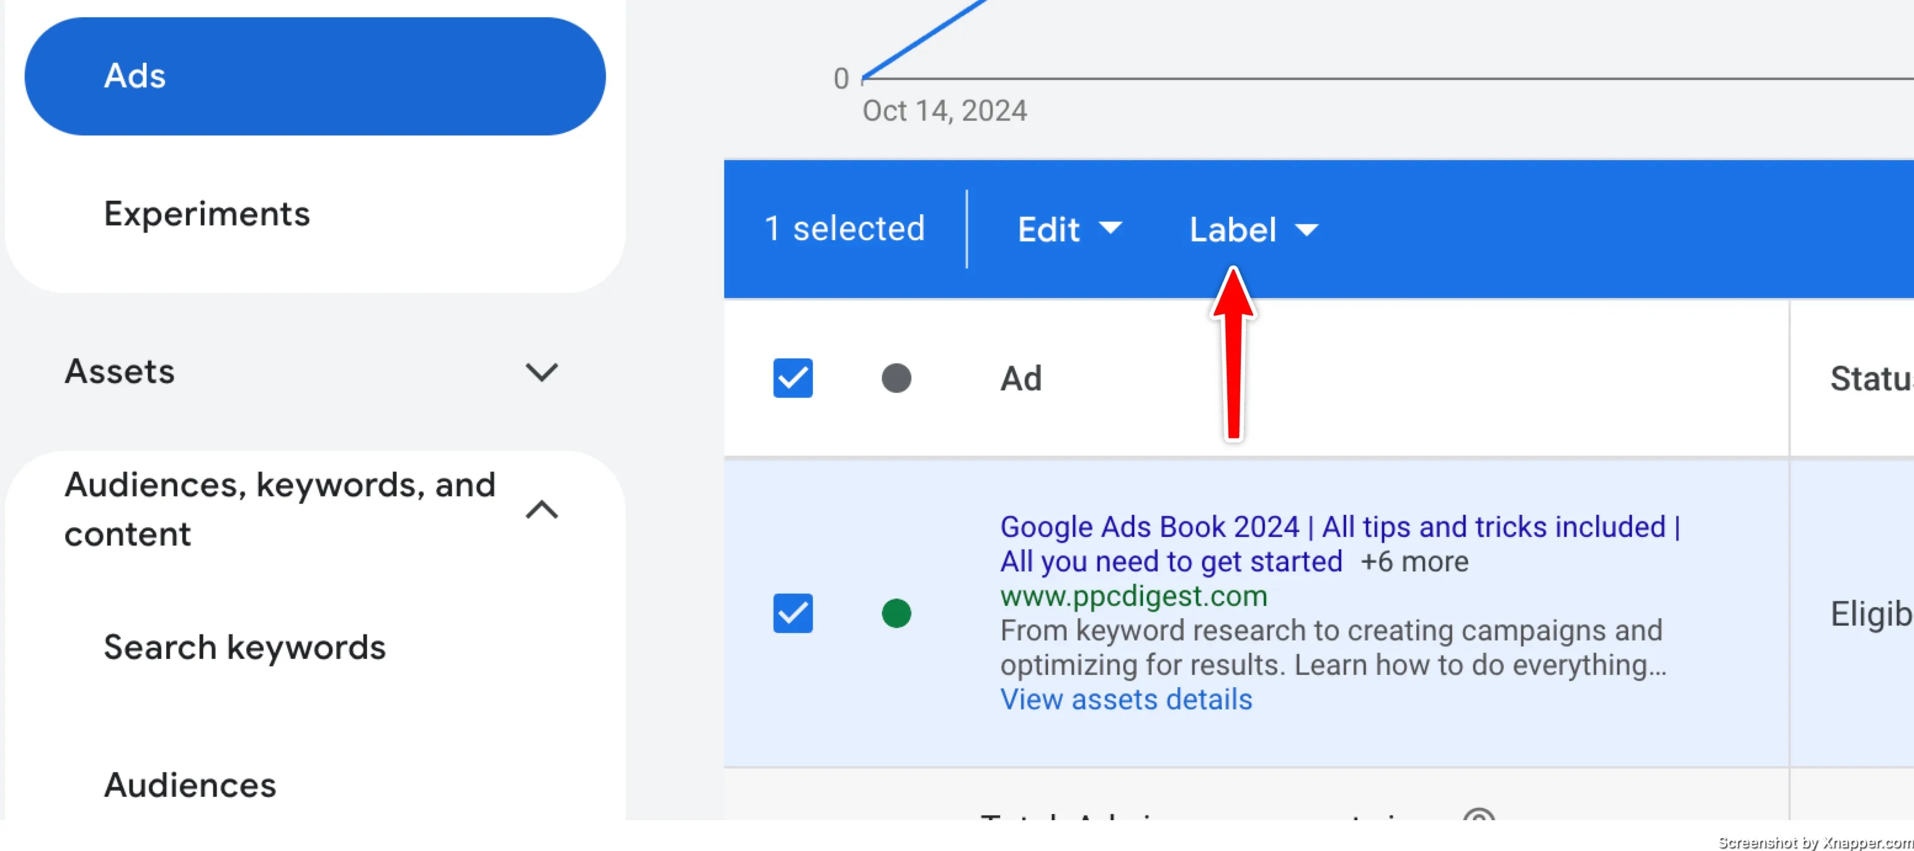Screen dimensions: 1914x851
Task: Click the Ad column header
Action: click(x=1021, y=378)
